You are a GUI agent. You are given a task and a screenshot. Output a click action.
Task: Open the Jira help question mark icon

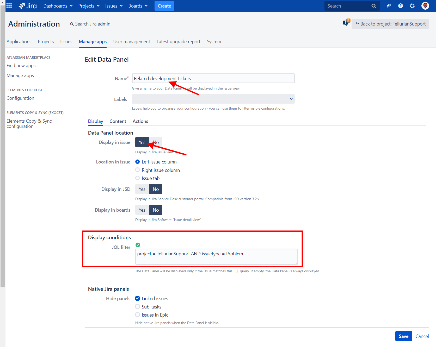coord(400,6)
